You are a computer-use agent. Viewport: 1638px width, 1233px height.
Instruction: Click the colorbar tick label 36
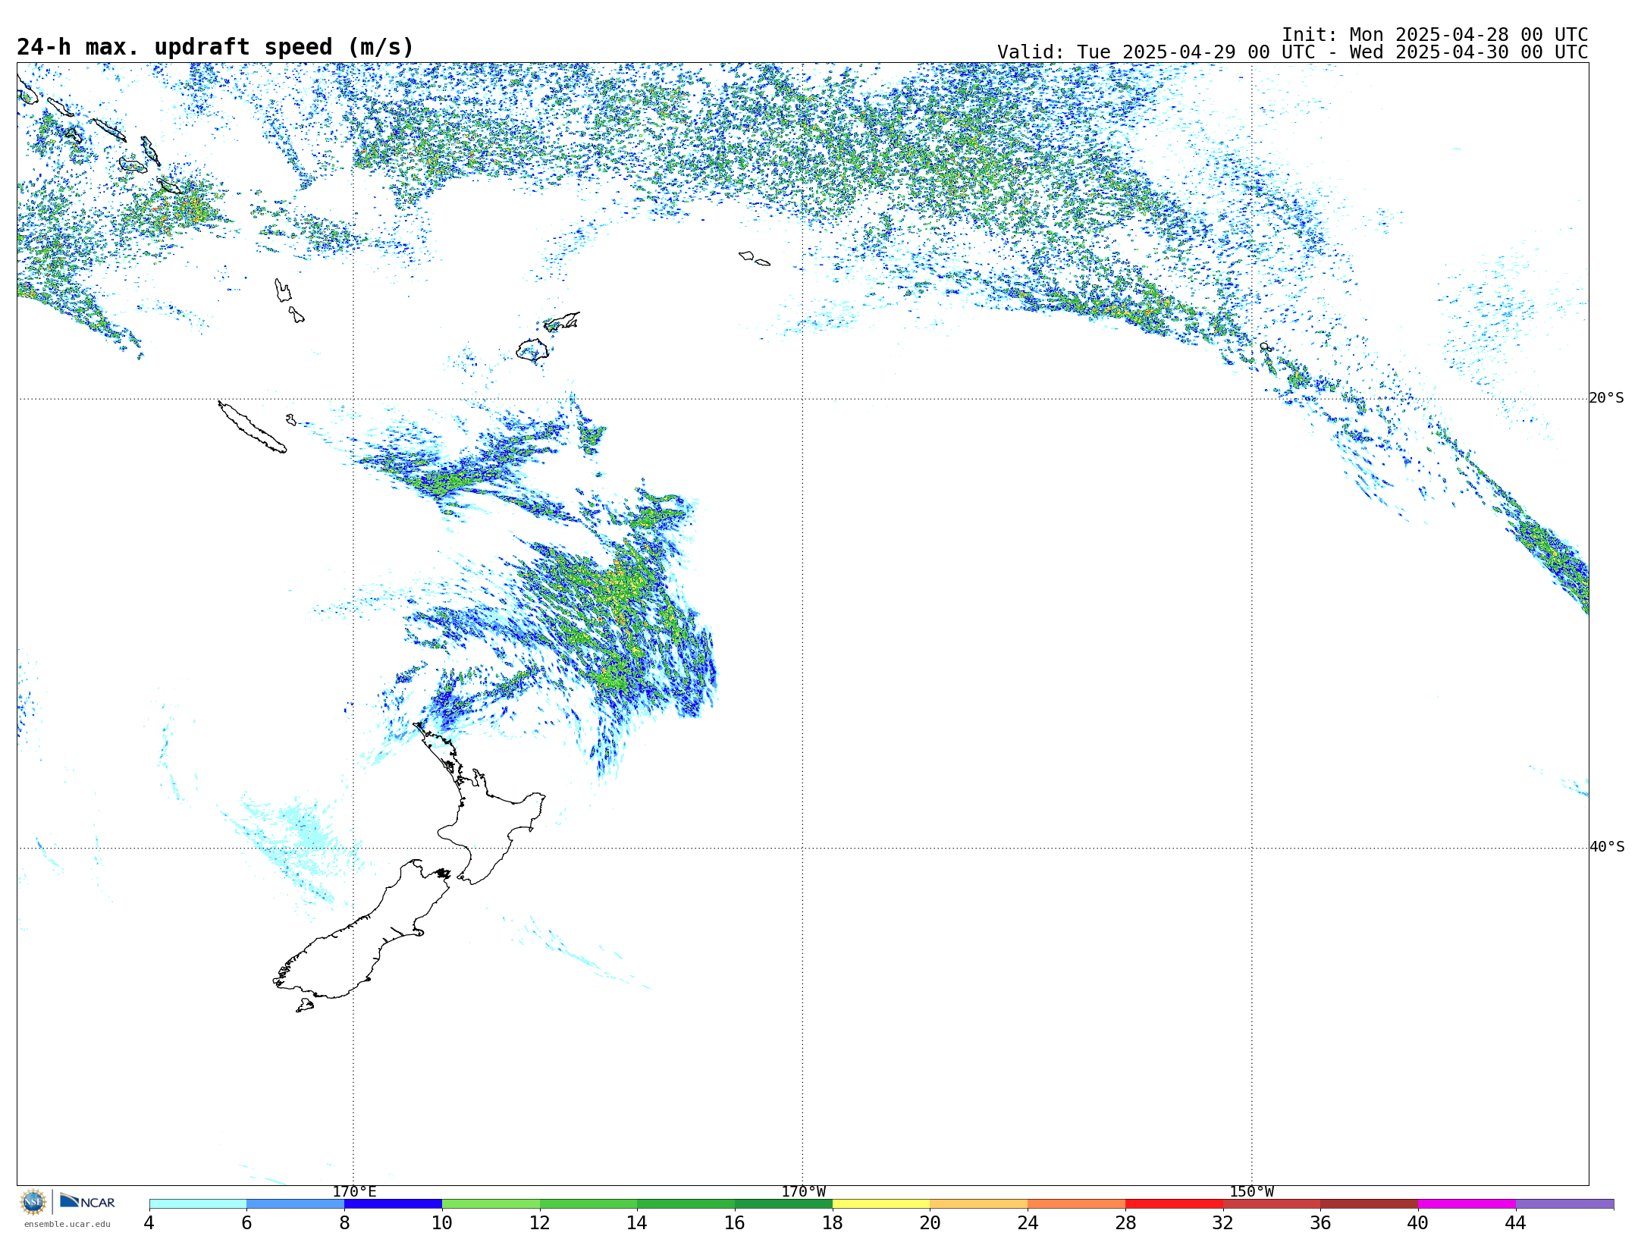[1321, 1222]
